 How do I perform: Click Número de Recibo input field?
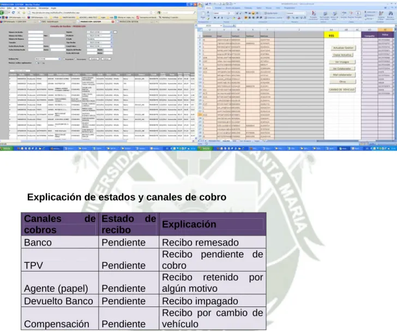click(x=35, y=32)
